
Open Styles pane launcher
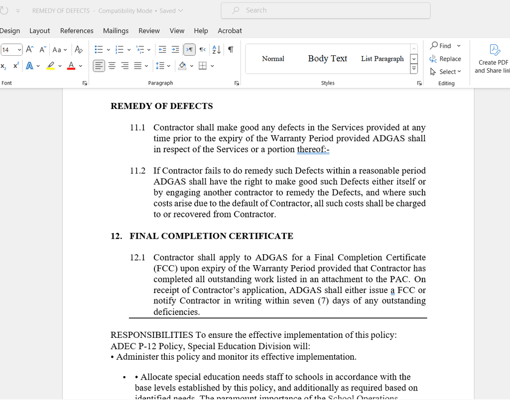click(419, 83)
